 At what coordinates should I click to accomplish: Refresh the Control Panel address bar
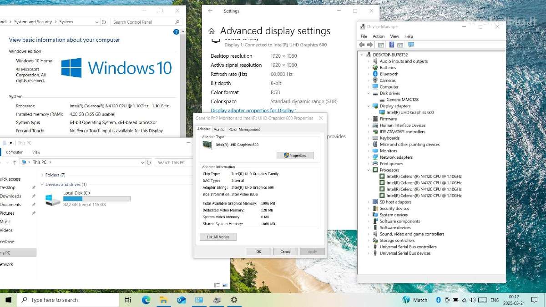click(104, 22)
